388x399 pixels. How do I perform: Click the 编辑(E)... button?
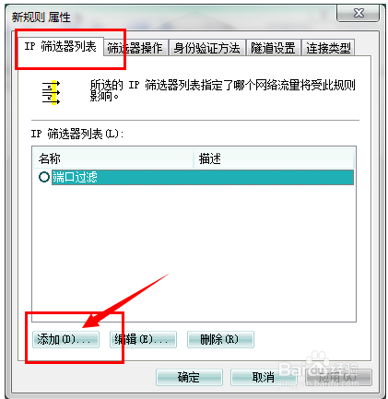(x=143, y=339)
